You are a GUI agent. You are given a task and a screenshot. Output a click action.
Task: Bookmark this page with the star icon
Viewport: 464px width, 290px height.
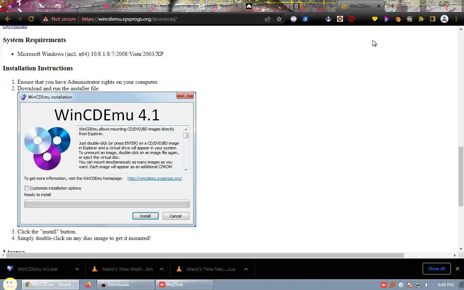pos(279,19)
